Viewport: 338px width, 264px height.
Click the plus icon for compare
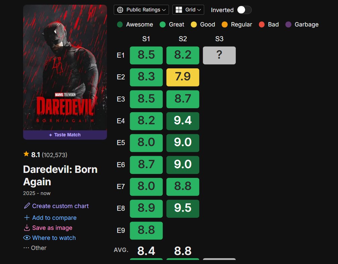pyautogui.click(x=27, y=217)
